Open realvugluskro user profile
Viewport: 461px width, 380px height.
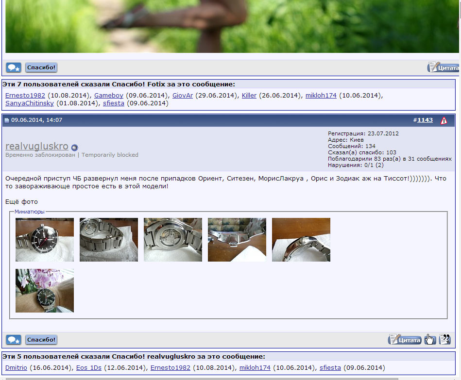(37, 146)
